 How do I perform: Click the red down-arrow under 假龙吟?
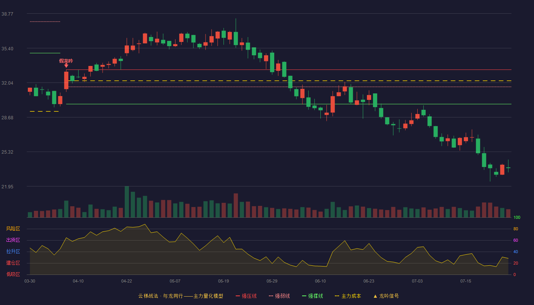coord(66,66)
